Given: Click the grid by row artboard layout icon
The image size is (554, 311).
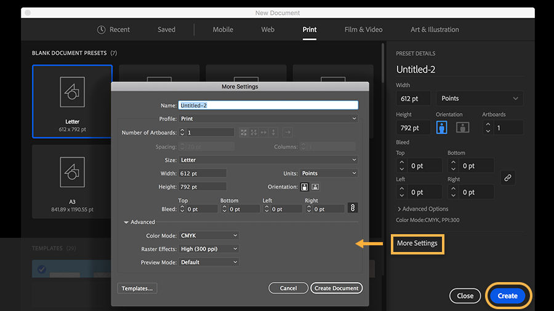Looking at the screenshot, I should pyautogui.click(x=244, y=132).
